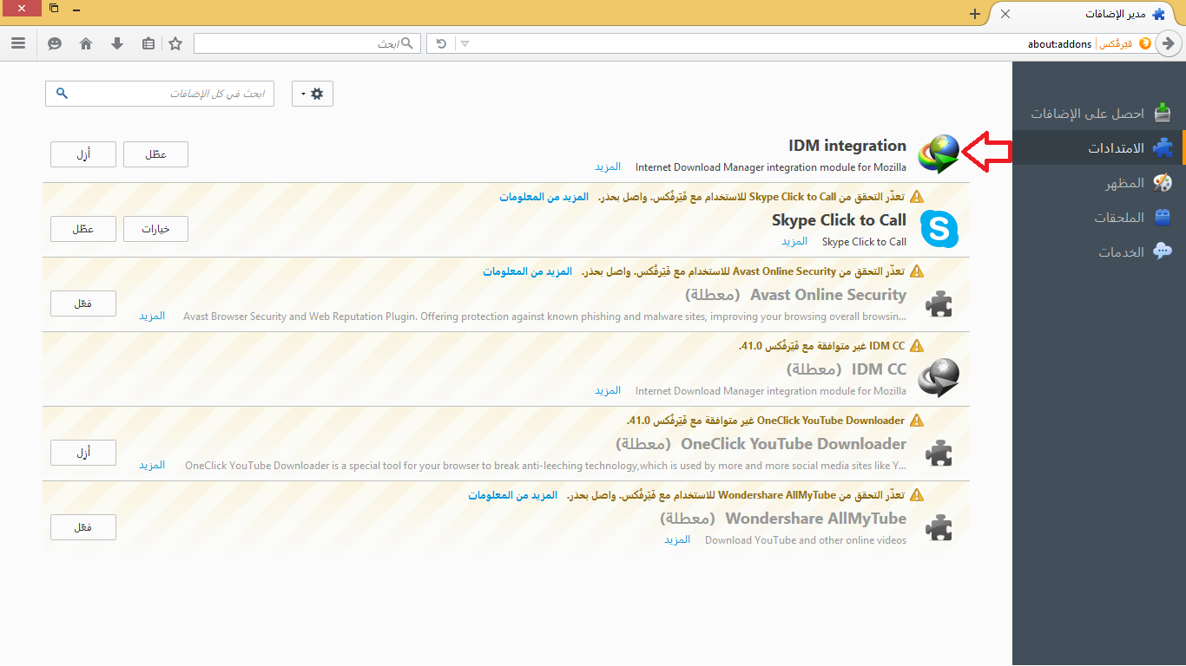The width and height of the screenshot is (1186, 666).
Task: Close the مدير الإضافات tab
Action: [x=1005, y=14]
